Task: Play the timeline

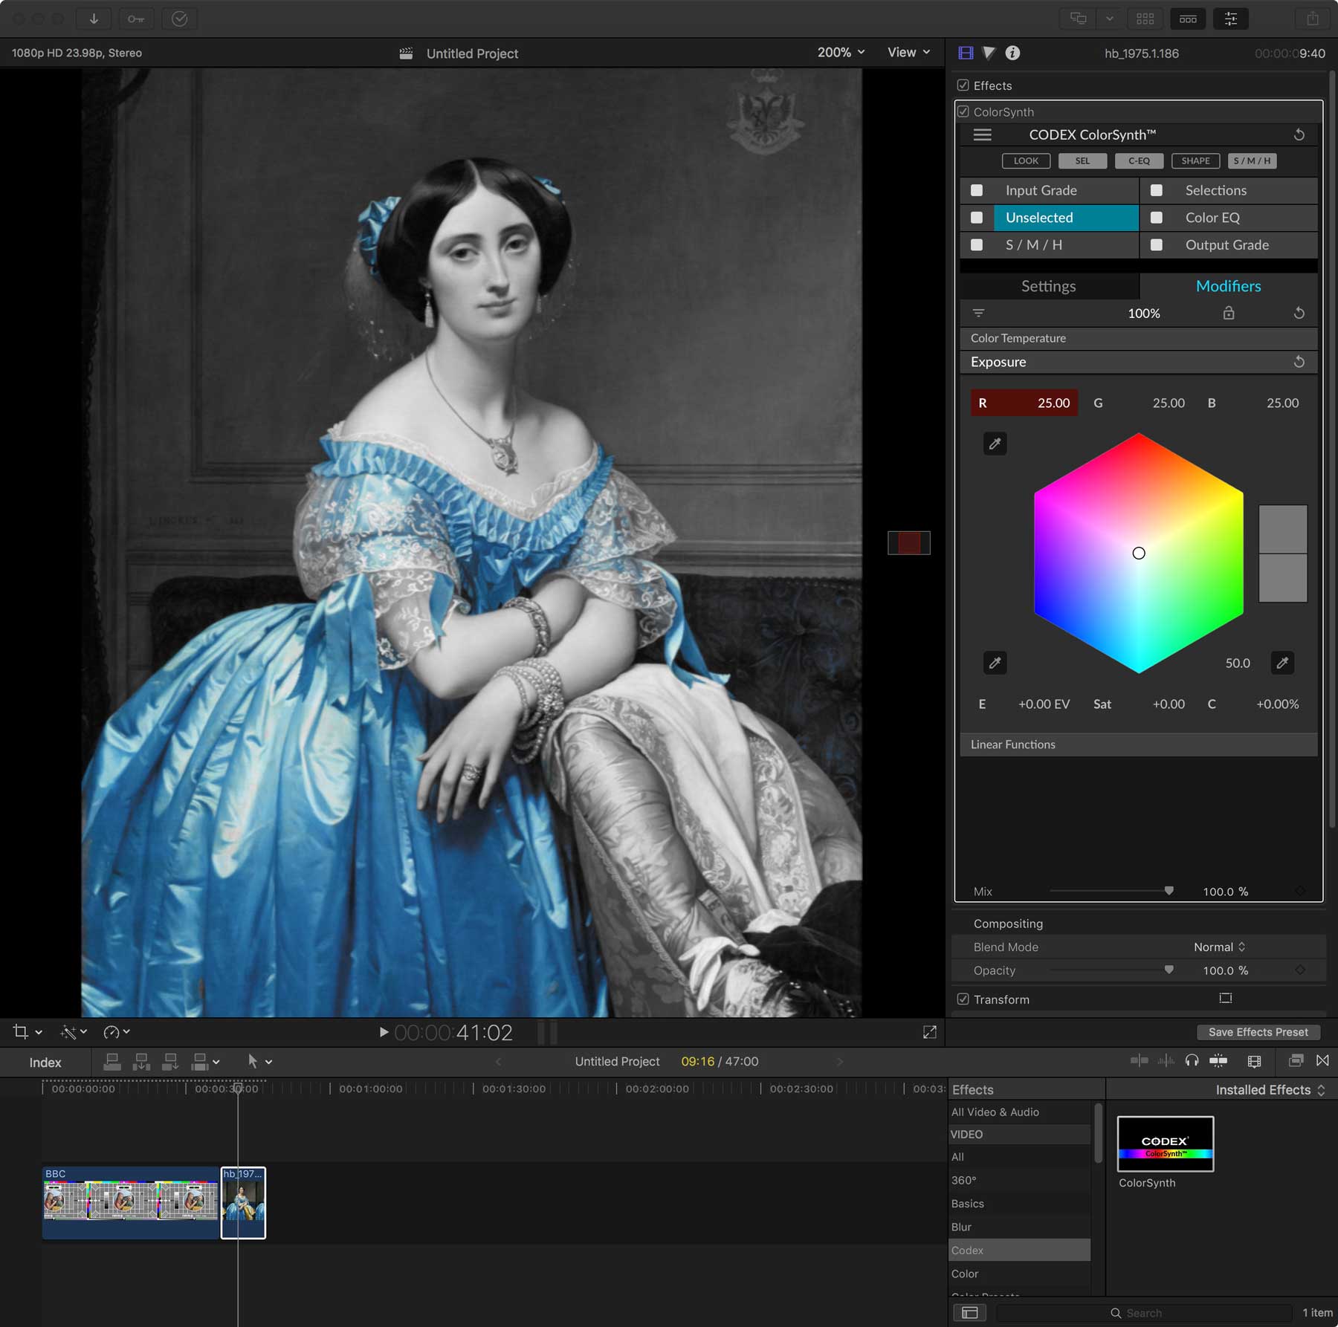Action: coord(384,1032)
